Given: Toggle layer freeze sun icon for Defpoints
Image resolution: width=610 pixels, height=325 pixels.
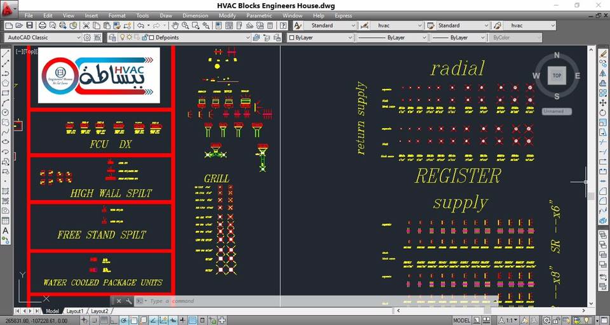Looking at the screenshot, I should (x=130, y=37).
